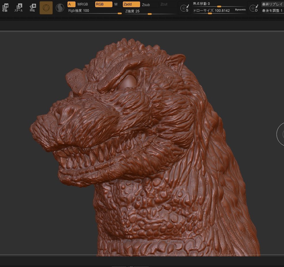Select the Zcut mode

pyautogui.click(x=164, y=4)
